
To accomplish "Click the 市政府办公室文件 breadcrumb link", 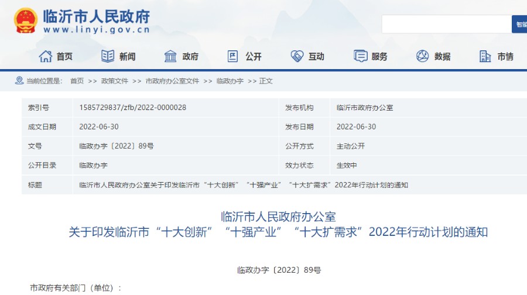I will point(172,81).
